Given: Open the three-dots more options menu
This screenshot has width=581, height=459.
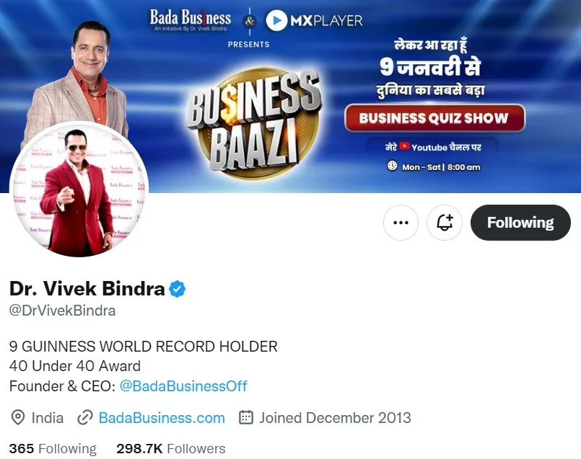Looking at the screenshot, I should pyautogui.click(x=401, y=223).
